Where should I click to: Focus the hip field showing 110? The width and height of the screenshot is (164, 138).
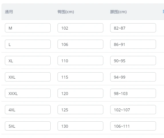click(x=80, y=61)
